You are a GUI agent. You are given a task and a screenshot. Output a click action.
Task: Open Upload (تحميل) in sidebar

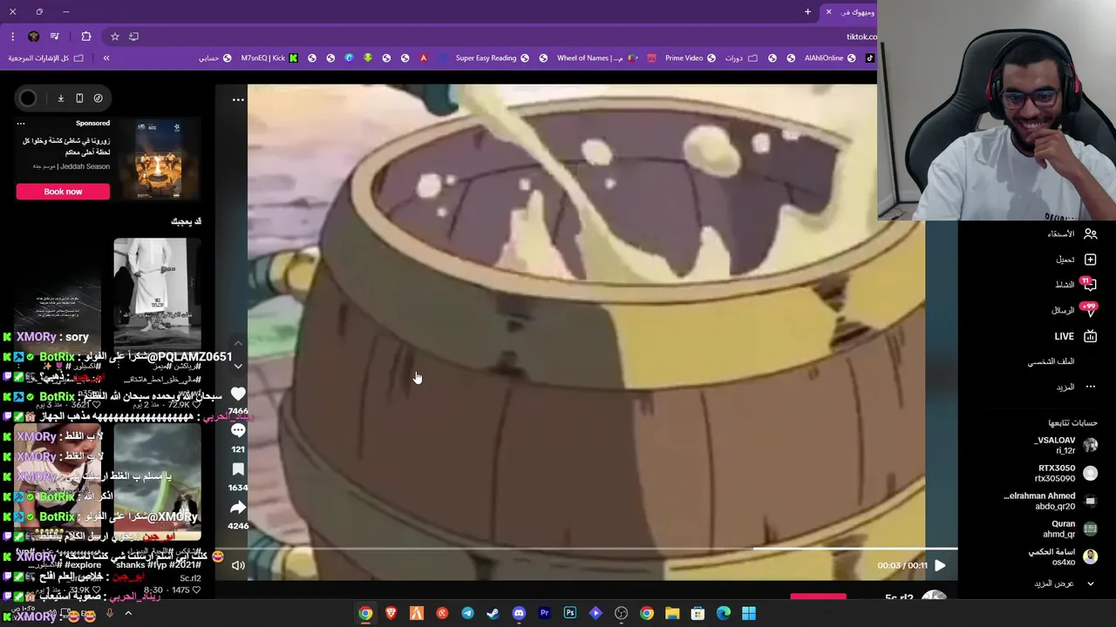click(x=1076, y=260)
